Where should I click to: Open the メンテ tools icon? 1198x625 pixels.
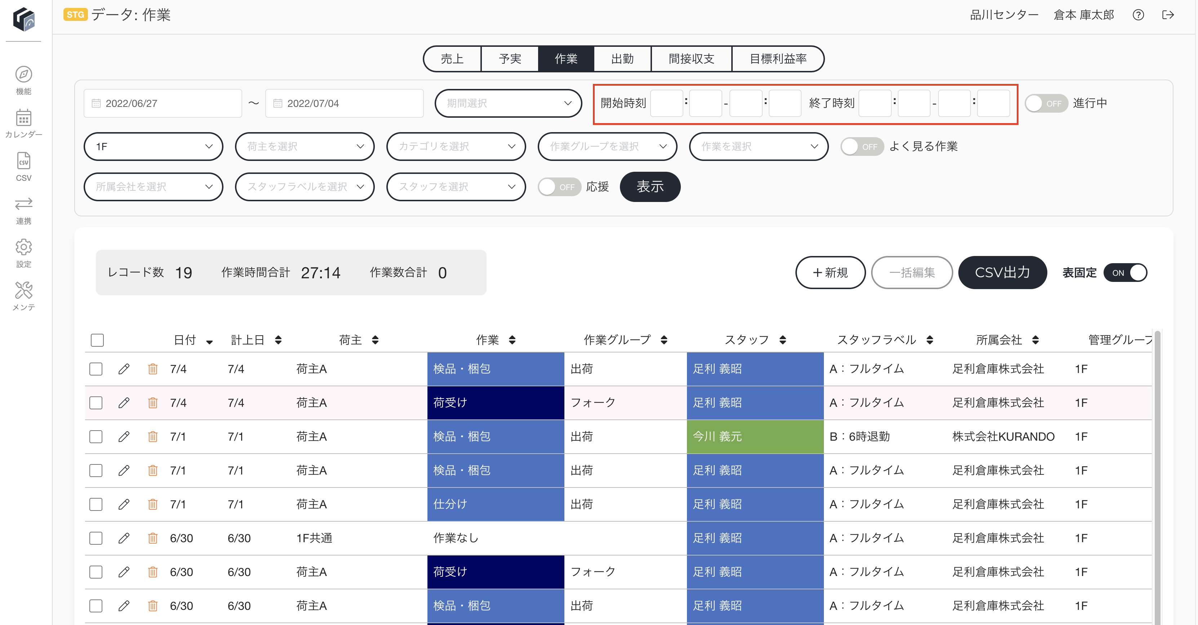click(x=23, y=290)
